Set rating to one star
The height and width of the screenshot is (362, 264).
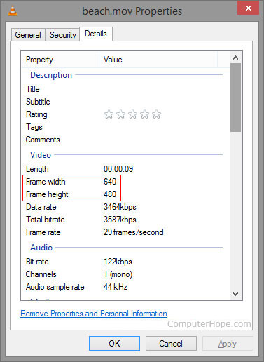pos(109,114)
